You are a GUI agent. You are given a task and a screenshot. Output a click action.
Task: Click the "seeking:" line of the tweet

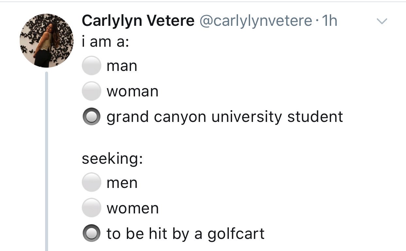pos(112,159)
